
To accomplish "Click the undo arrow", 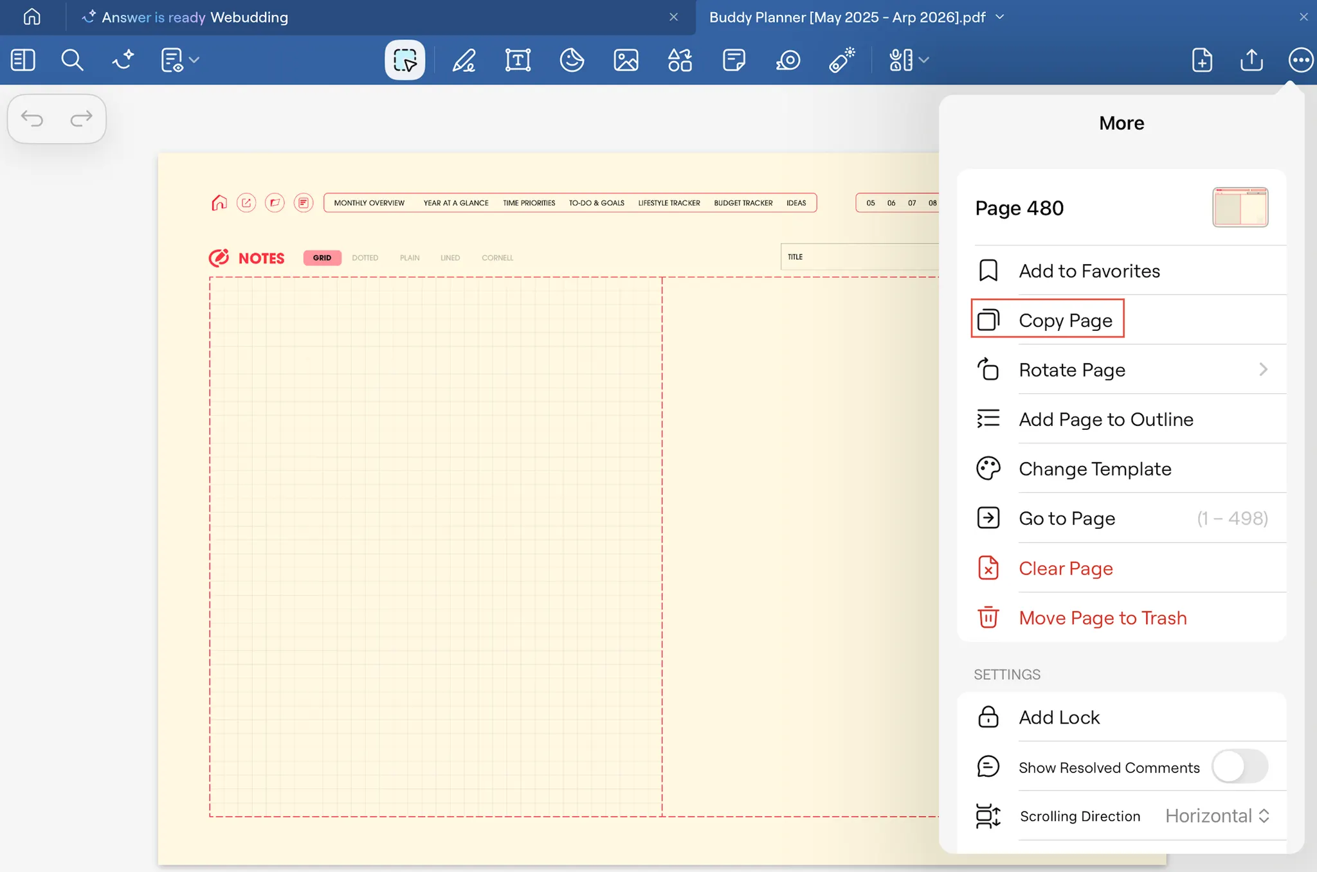I will 32,119.
